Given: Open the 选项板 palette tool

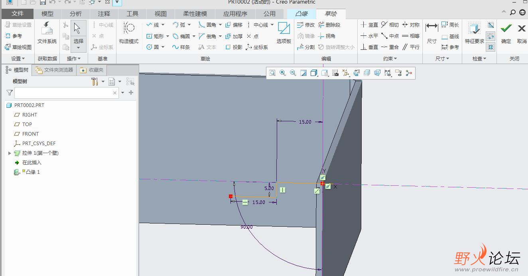Looking at the screenshot, I should click(x=284, y=33).
